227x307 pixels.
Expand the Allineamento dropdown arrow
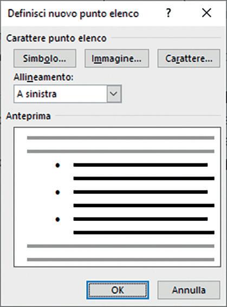(114, 94)
